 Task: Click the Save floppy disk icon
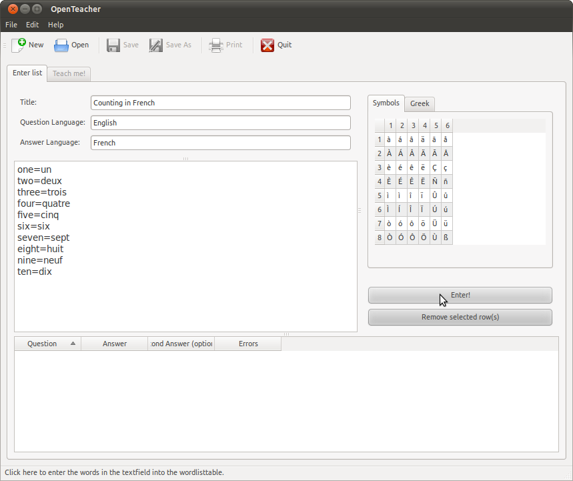click(x=113, y=45)
